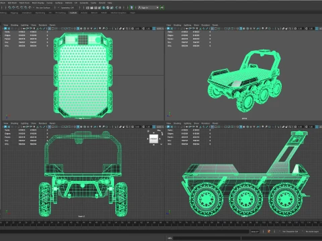This screenshot has width=322, height=241.
Task: Toggle X-ray mode in top view panel
Action: point(120,29)
